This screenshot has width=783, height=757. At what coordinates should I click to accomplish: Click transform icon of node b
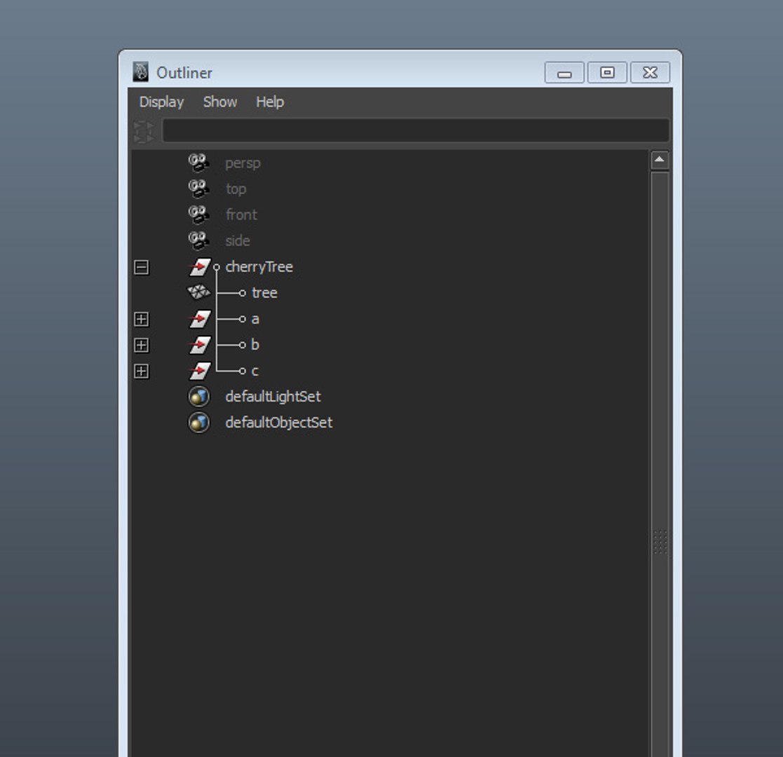click(x=200, y=345)
